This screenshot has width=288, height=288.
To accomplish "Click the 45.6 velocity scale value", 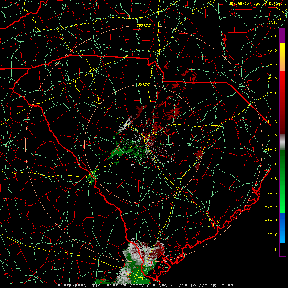I will pos(272,93).
